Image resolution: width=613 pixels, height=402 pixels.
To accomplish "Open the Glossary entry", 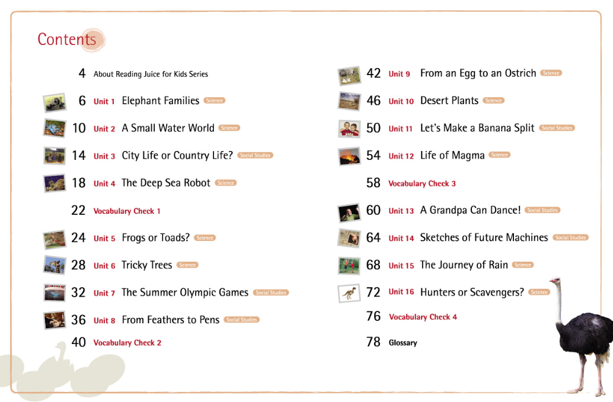I will [403, 343].
